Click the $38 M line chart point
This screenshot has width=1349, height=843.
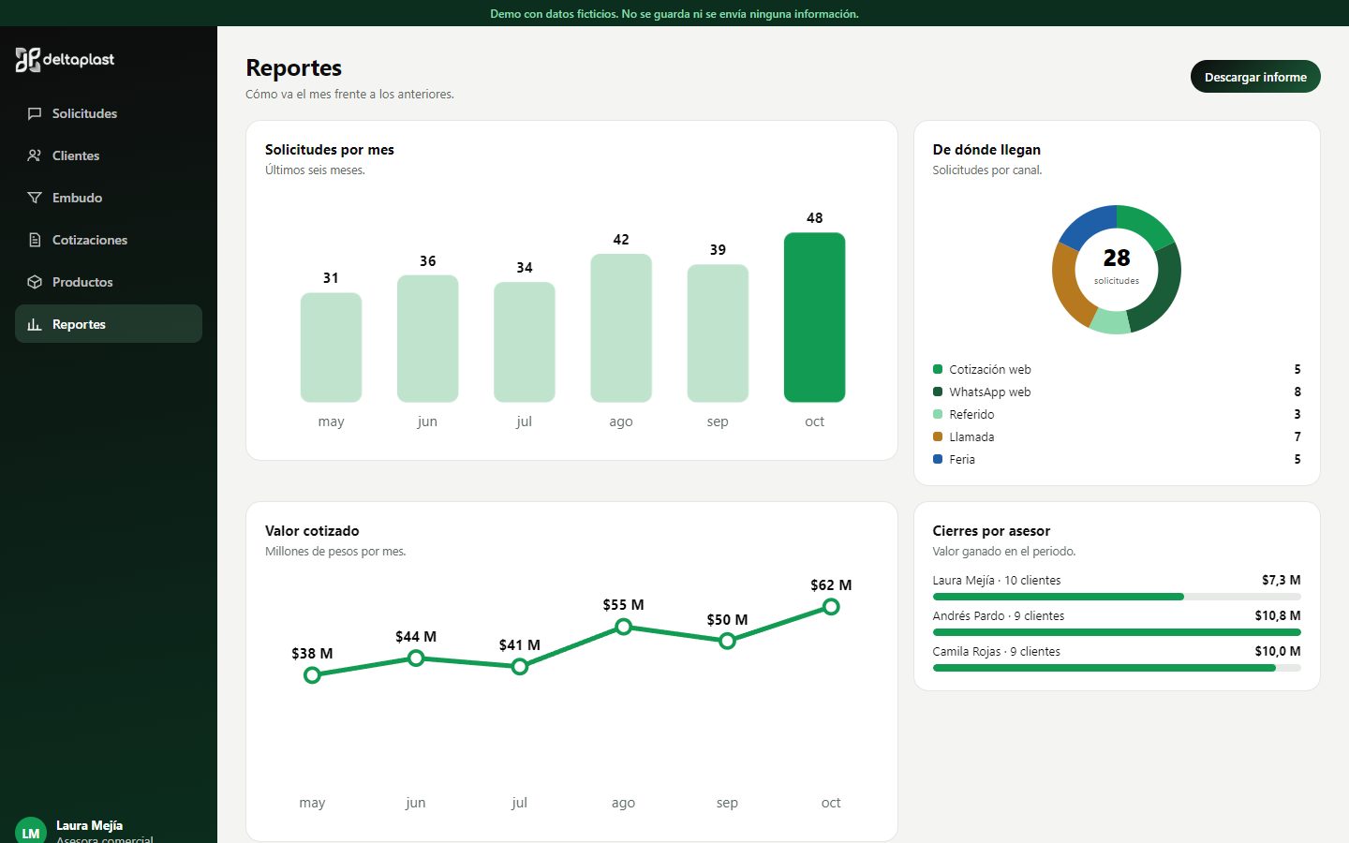point(312,675)
